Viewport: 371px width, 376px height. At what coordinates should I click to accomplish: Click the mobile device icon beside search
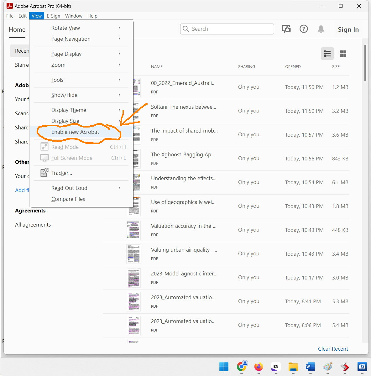(286, 29)
